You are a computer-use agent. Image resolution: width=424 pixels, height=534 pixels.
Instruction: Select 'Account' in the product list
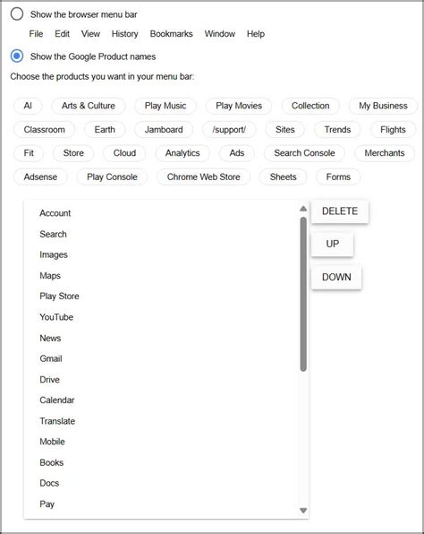[162, 213]
